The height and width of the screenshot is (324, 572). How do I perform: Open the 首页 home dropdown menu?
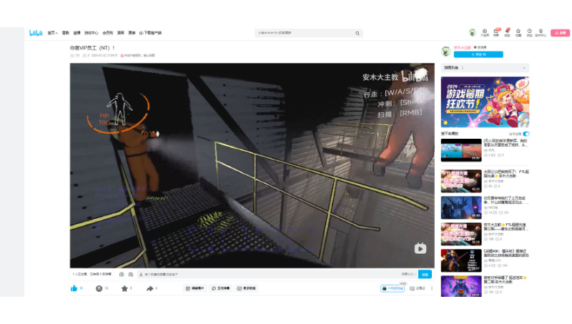[x=52, y=33]
